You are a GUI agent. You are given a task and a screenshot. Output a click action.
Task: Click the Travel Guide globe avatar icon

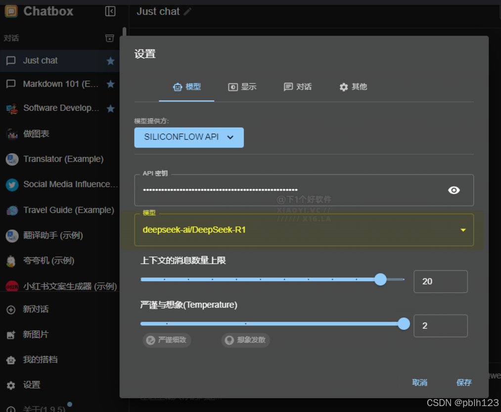[12, 210]
